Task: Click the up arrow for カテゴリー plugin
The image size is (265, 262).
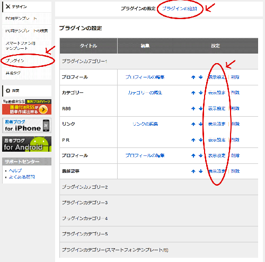Action: [x=193, y=93]
